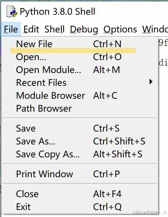The width and height of the screenshot is (168, 217).
Task: Select New File from the File menu
Action: click(80, 44)
